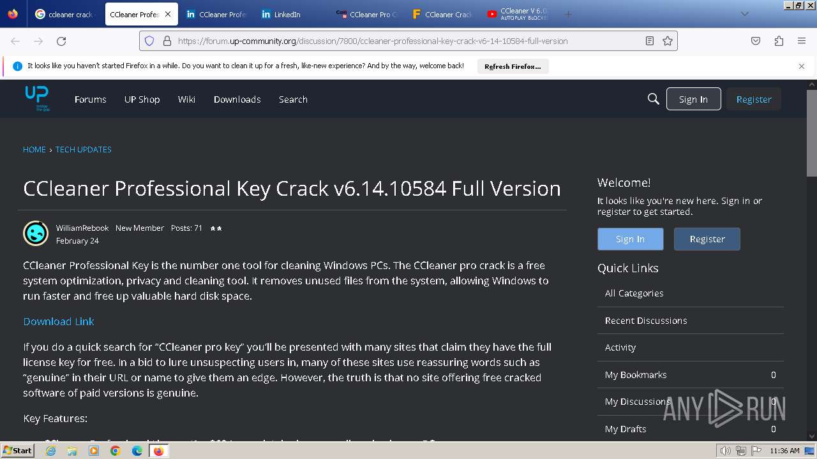Close the current CCleaner Professional tab

pos(168,14)
